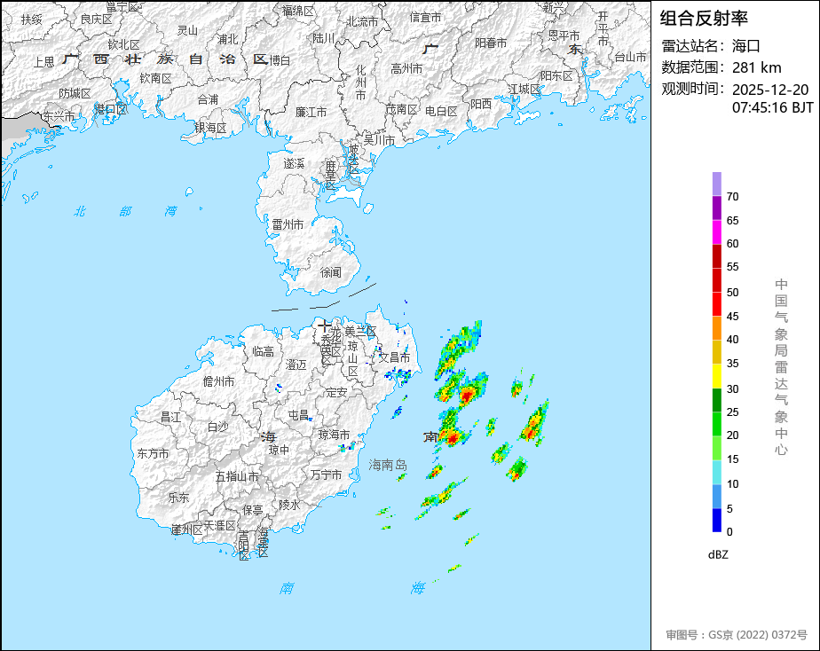Image resolution: width=820 pixels, height=651 pixels.
Task: Click the 台山市 map label
Action: (630, 57)
